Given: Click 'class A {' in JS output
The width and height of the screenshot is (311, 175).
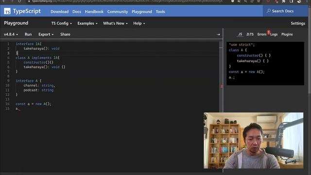Looking at the screenshot, I should click(x=238, y=50).
